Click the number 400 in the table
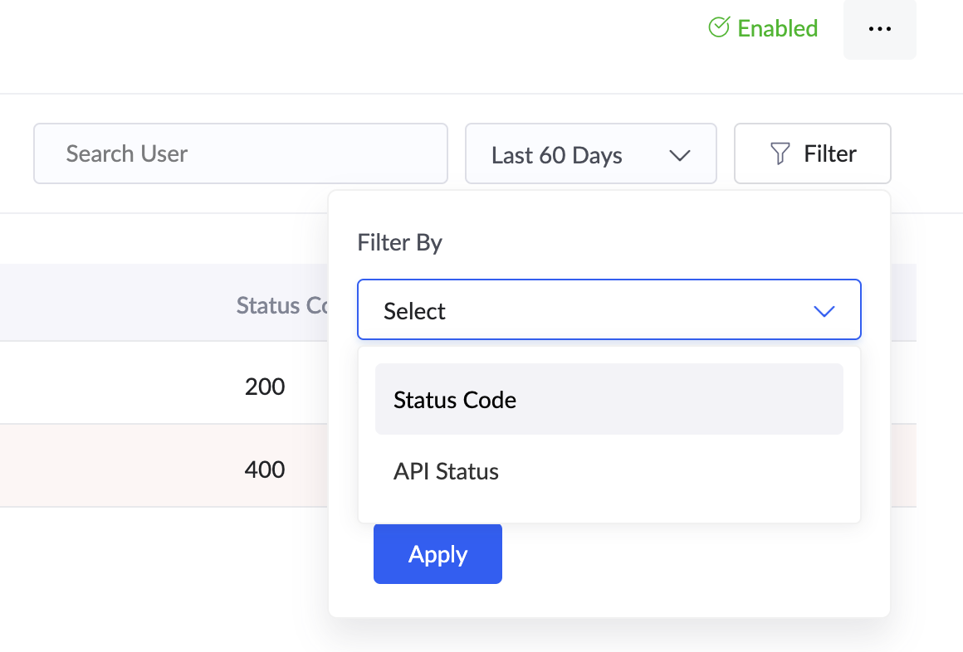The height and width of the screenshot is (652, 963). [x=265, y=470]
